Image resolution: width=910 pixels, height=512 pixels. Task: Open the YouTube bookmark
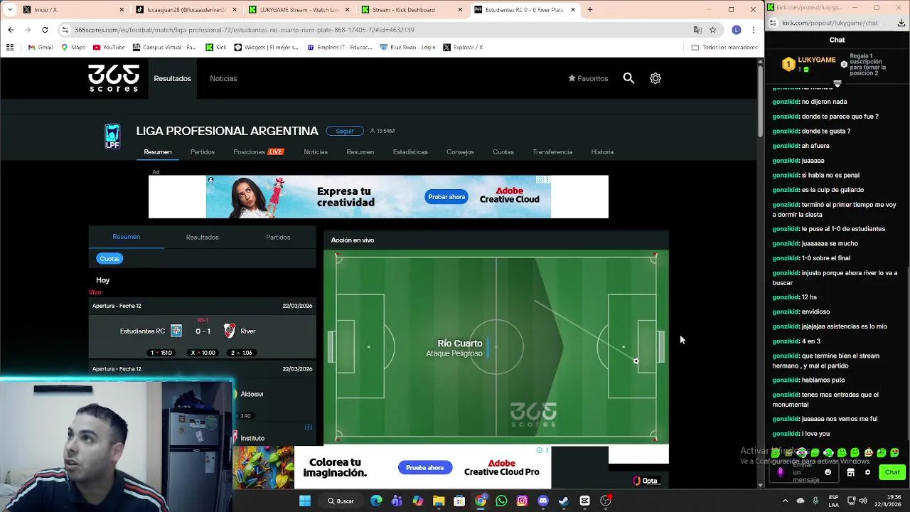pyautogui.click(x=109, y=48)
